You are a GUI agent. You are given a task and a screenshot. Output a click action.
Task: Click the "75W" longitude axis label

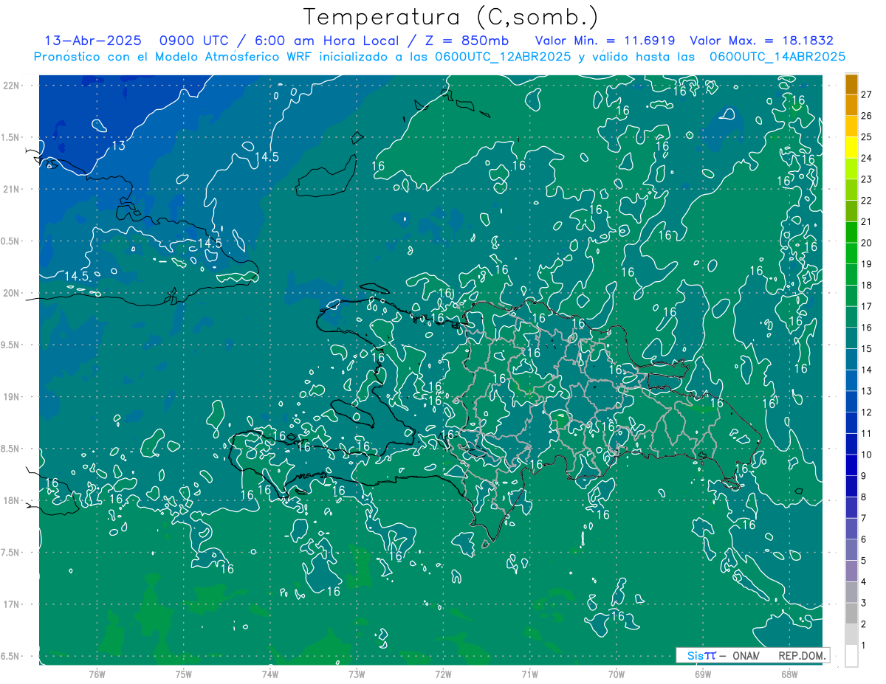pos(184,674)
